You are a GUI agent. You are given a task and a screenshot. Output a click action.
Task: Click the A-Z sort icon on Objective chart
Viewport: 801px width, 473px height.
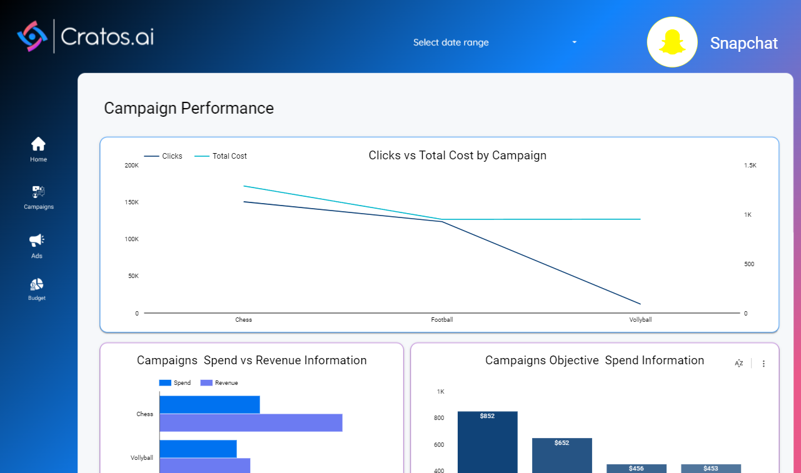coord(739,363)
